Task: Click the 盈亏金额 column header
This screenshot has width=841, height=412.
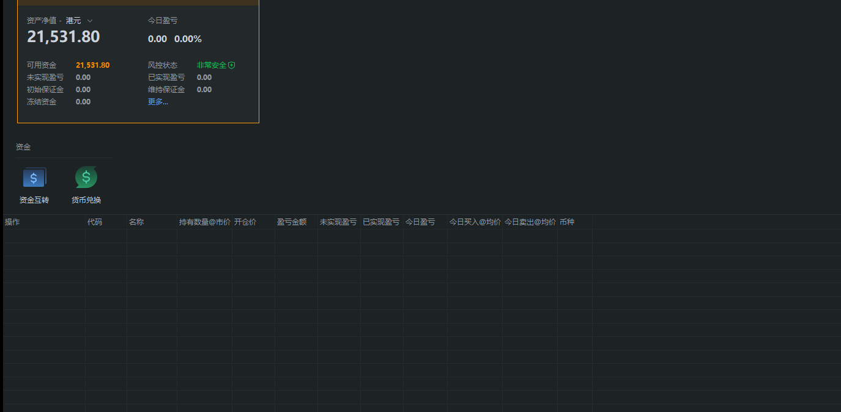Action: point(292,222)
